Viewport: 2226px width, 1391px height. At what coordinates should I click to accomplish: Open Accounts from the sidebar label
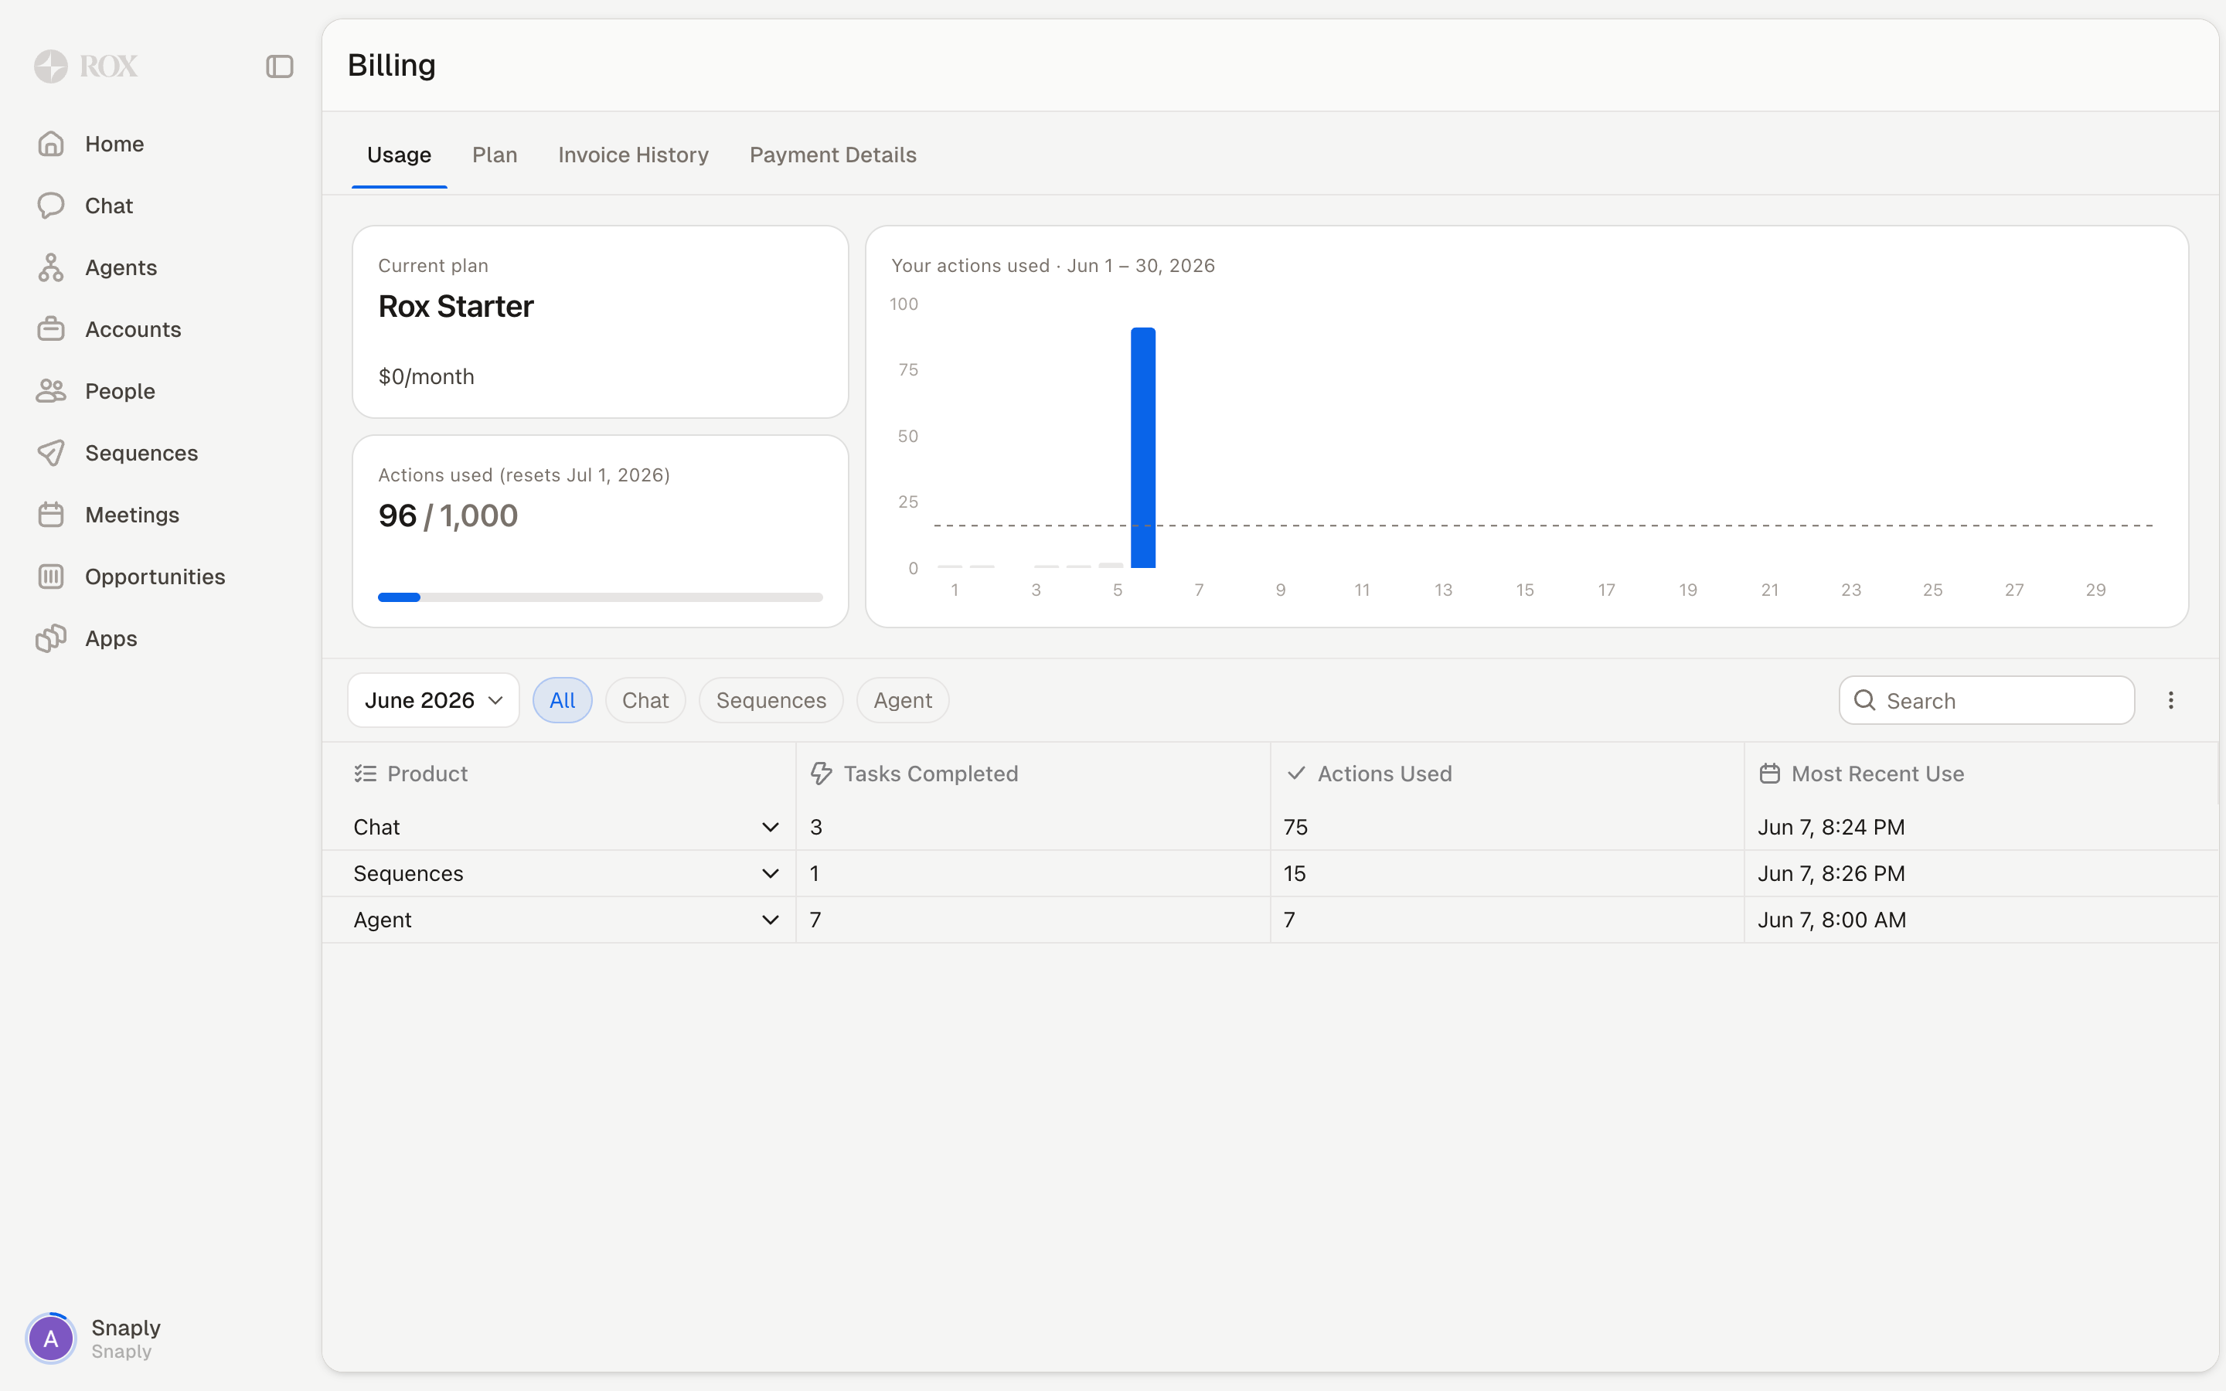(x=132, y=329)
